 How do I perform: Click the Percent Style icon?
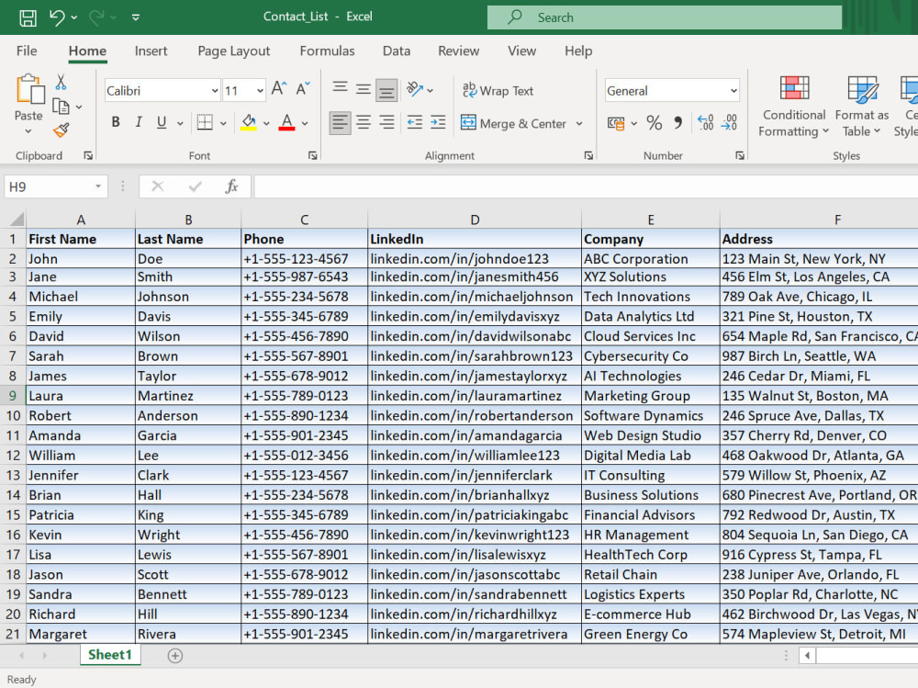(654, 122)
